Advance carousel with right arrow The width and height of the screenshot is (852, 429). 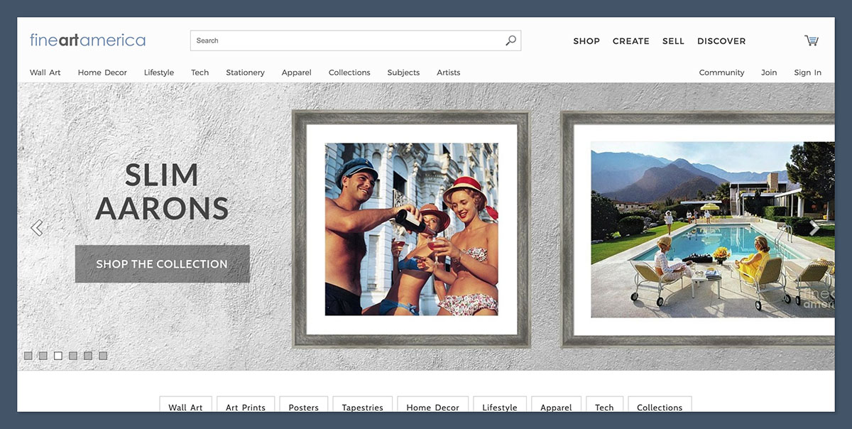point(814,228)
